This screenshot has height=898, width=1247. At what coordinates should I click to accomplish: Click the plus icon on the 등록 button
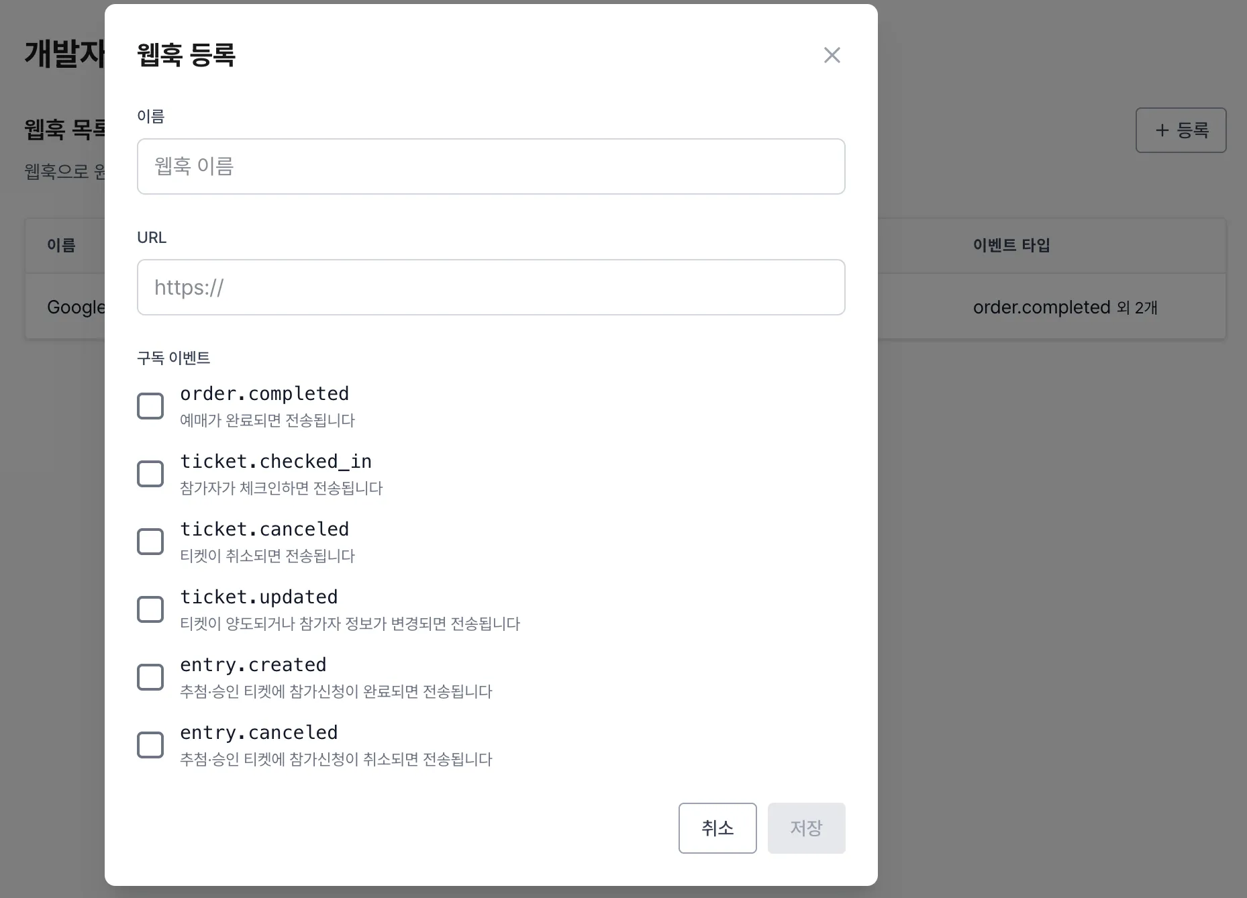coord(1162,130)
